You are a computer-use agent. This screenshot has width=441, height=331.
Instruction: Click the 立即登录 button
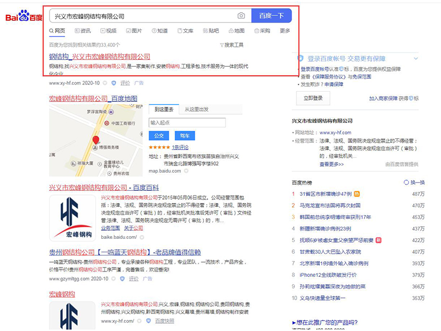[x=313, y=98]
